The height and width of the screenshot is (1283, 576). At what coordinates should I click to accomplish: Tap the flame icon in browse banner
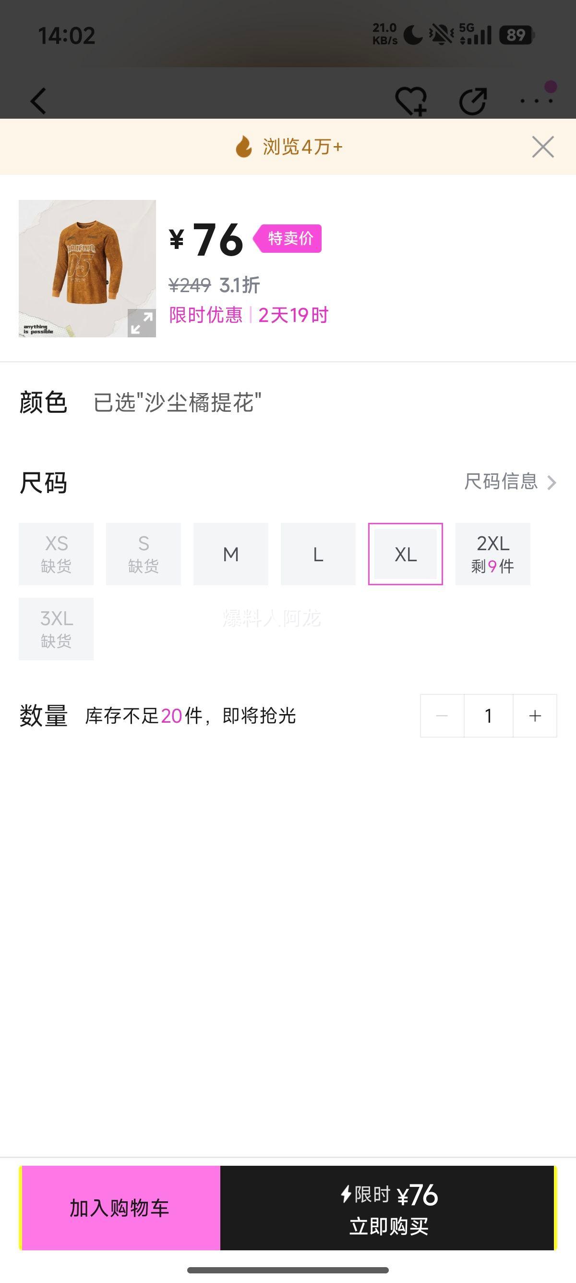pyautogui.click(x=244, y=147)
